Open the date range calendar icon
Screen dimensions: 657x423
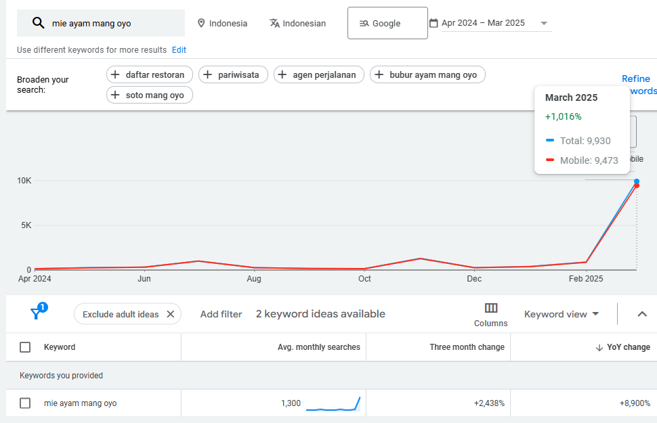click(x=433, y=23)
